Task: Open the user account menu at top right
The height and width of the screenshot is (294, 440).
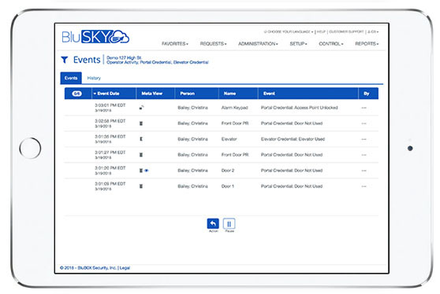Action: [373, 31]
